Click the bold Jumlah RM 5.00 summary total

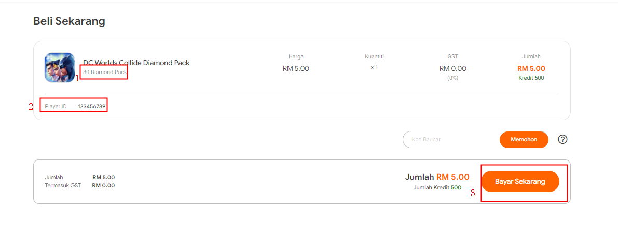click(437, 177)
